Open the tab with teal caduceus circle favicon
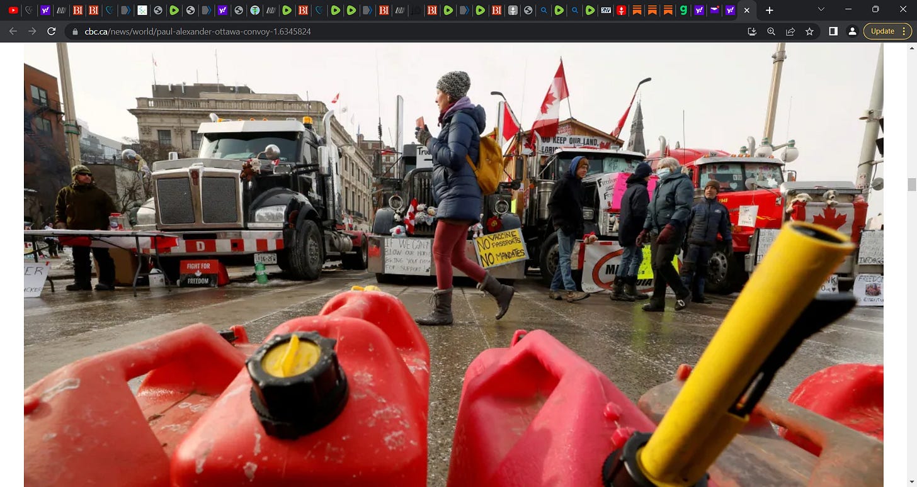The height and width of the screenshot is (487, 917). point(254,10)
